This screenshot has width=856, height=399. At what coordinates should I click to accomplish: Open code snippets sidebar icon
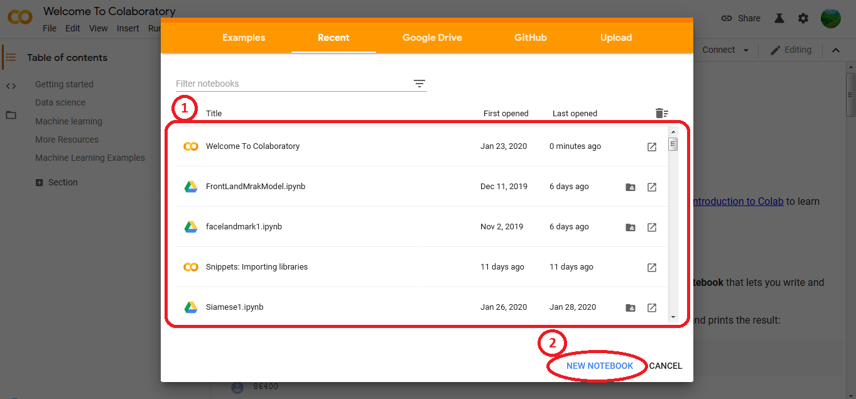(x=11, y=86)
